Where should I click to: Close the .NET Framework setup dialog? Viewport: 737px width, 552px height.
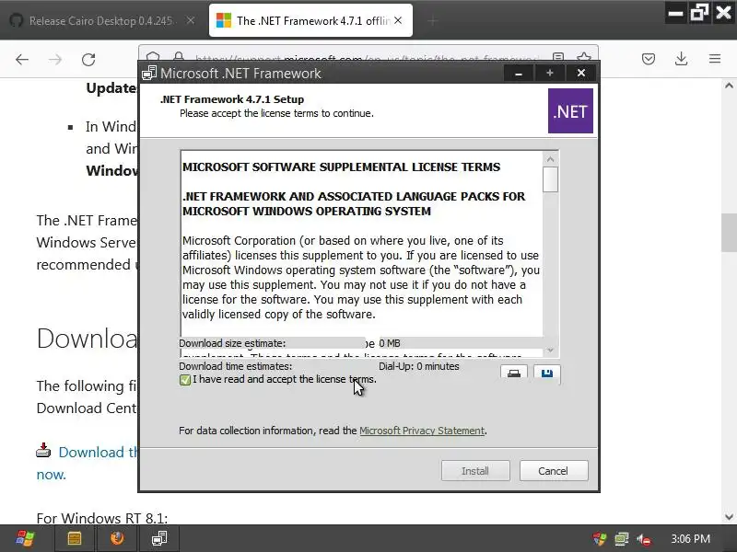click(x=581, y=74)
